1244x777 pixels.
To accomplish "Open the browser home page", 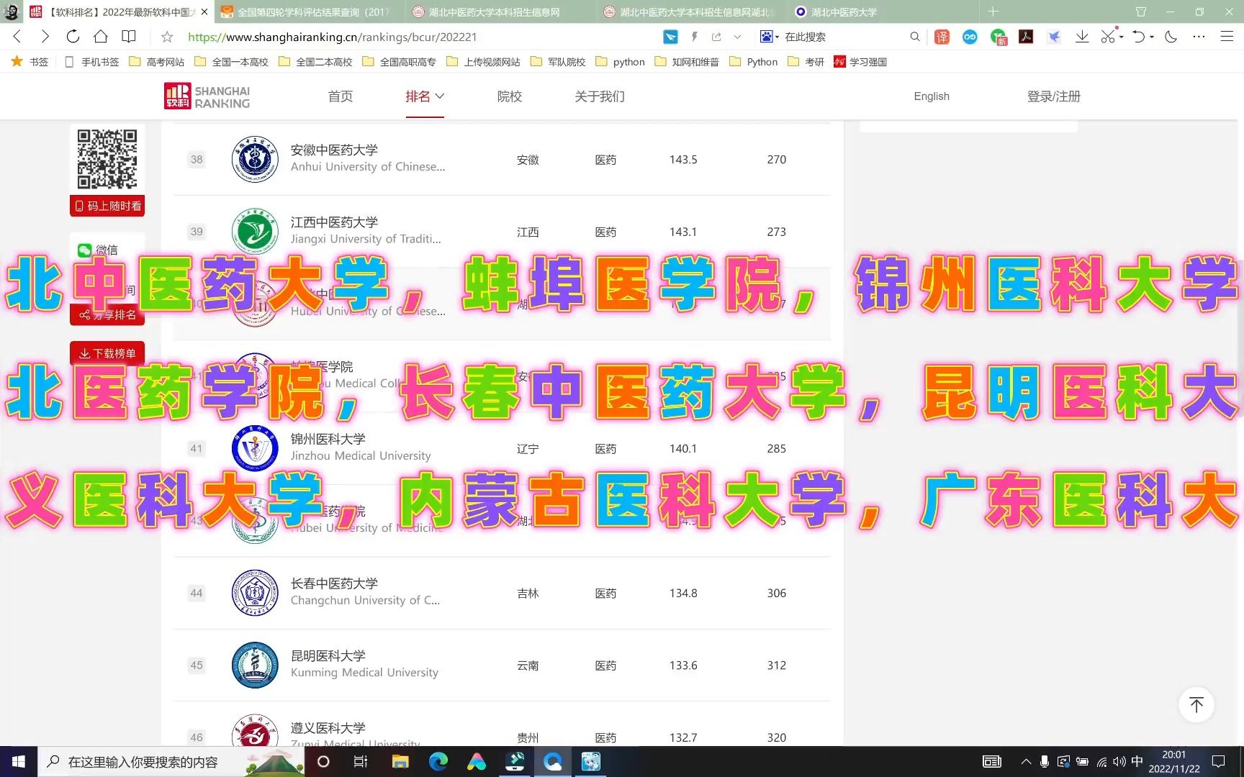I will point(101,37).
